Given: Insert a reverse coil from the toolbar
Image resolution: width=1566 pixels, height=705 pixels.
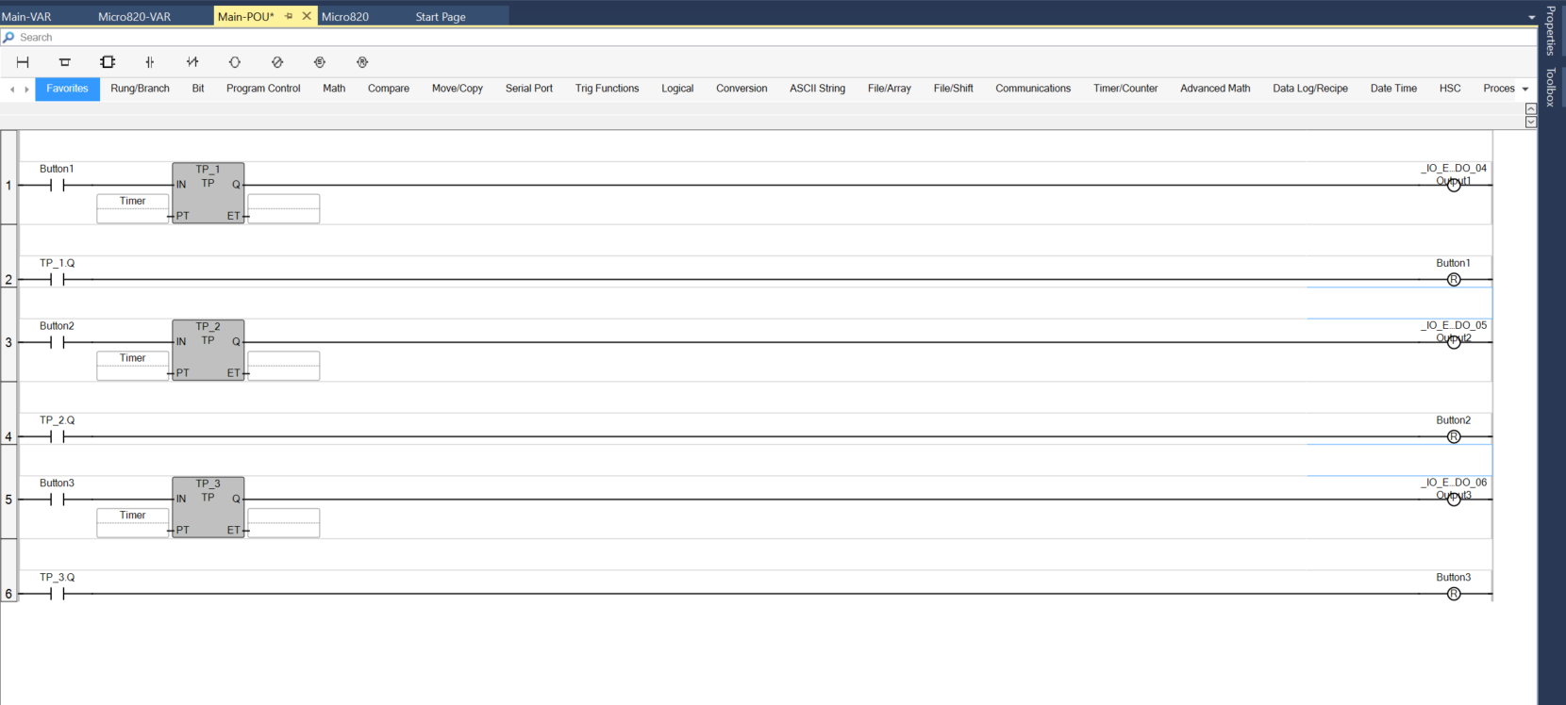Looking at the screenshot, I should 277,62.
